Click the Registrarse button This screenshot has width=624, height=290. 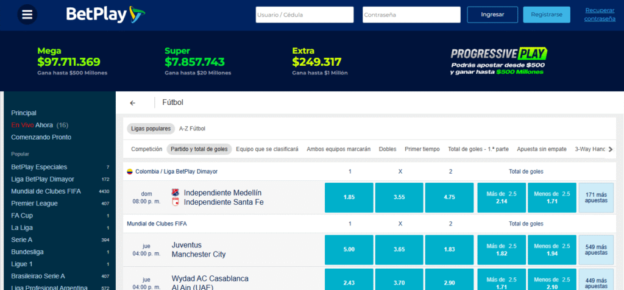pos(547,15)
